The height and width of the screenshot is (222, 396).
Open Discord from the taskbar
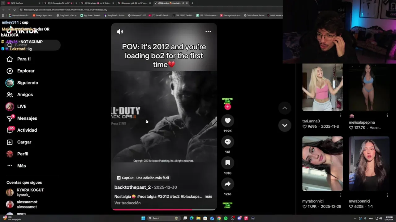point(239,218)
